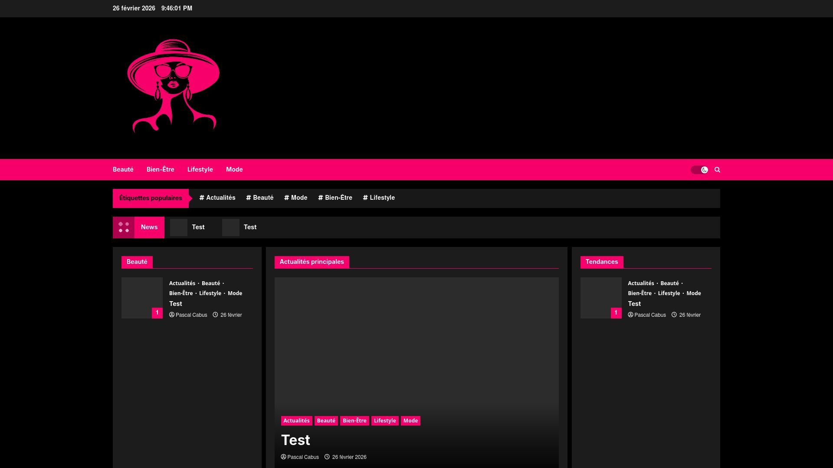Open the Tendances panel post thumbnail
The image size is (833, 468).
[x=601, y=298]
